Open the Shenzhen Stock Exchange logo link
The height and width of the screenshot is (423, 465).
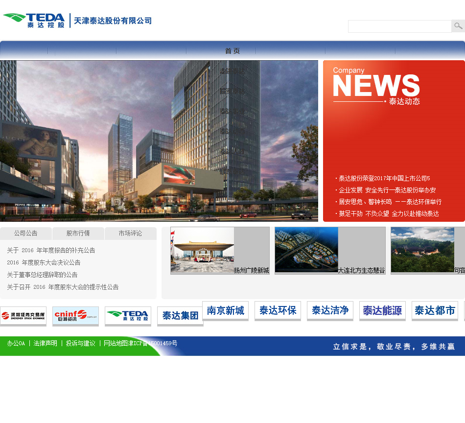(x=23, y=316)
